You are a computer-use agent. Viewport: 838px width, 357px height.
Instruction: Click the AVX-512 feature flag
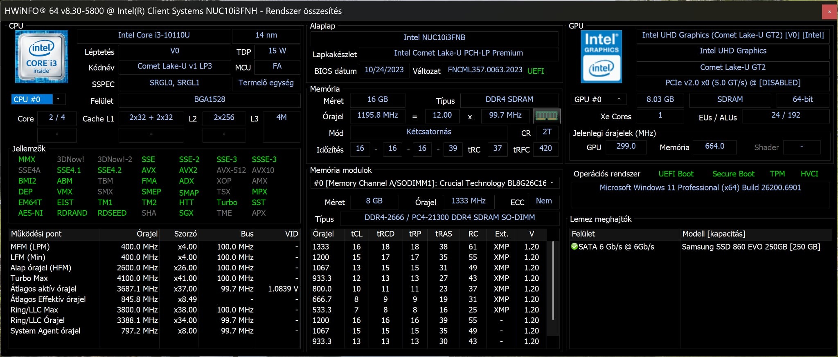point(231,170)
